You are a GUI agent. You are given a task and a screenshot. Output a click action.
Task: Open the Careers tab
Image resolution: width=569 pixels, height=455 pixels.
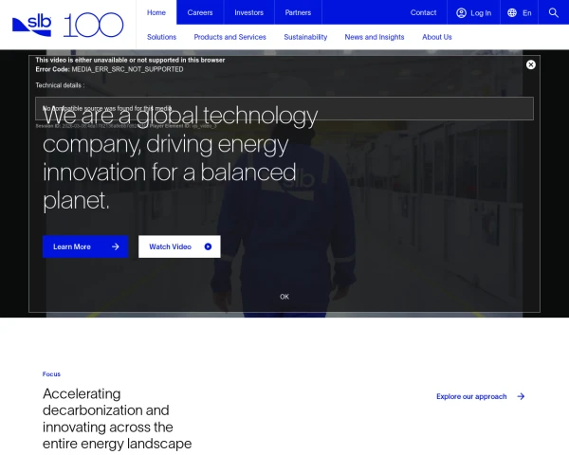(x=200, y=12)
